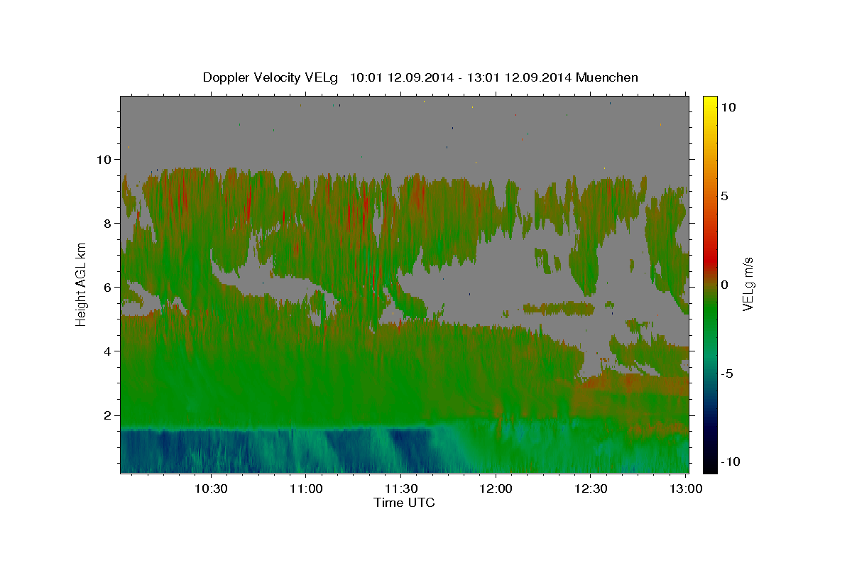Image resolution: width=852 pixels, height=568 pixels.
Task: Click the colorbar tick label '-10'
Action: point(729,462)
